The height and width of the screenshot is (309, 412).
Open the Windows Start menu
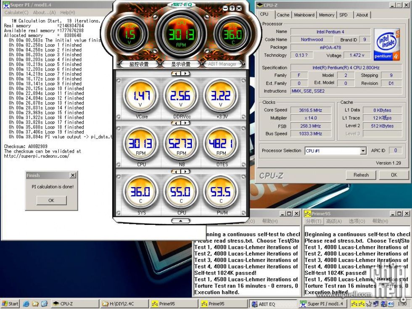10,304
